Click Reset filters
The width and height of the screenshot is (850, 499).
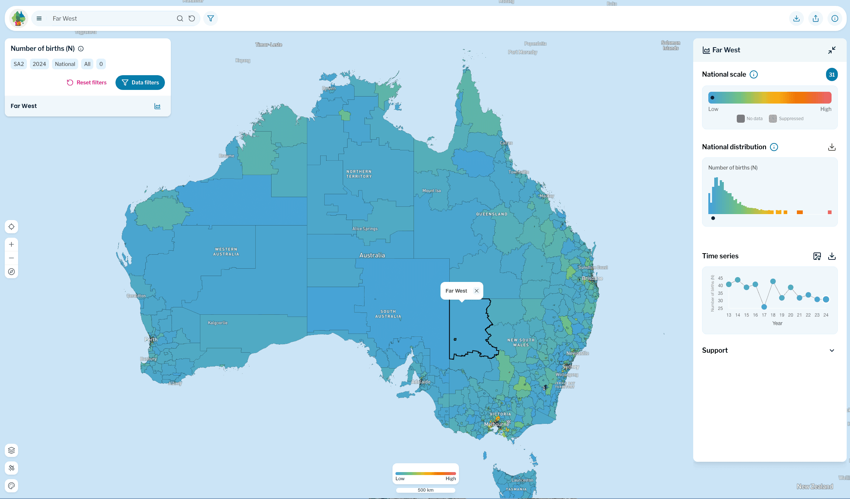pyautogui.click(x=86, y=82)
